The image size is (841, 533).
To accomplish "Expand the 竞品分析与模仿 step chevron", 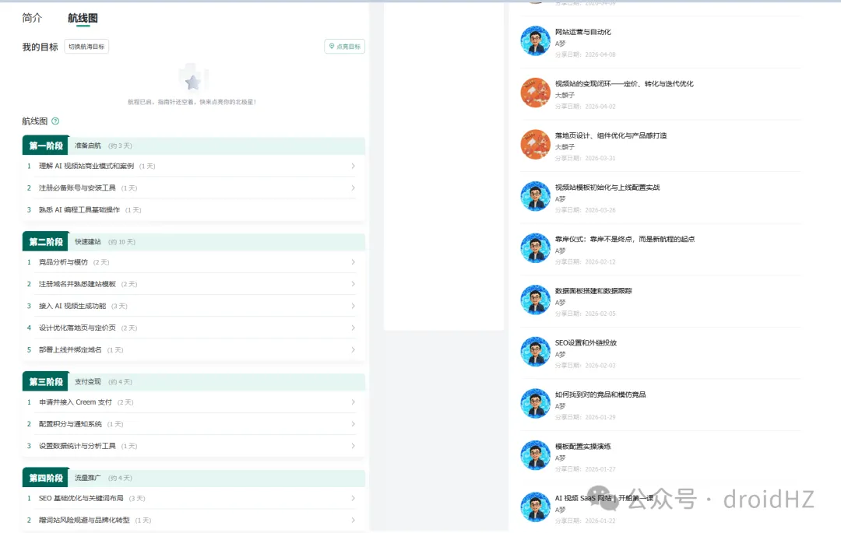I will pyautogui.click(x=353, y=262).
